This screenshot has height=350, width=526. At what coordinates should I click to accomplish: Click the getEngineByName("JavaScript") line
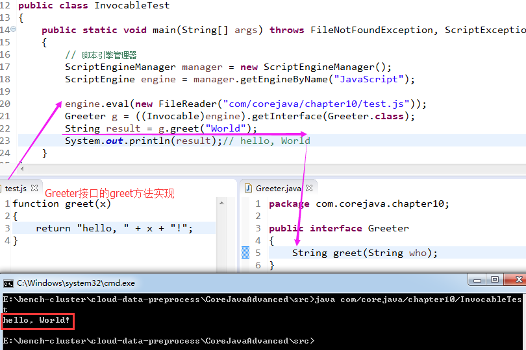point(240,79)
